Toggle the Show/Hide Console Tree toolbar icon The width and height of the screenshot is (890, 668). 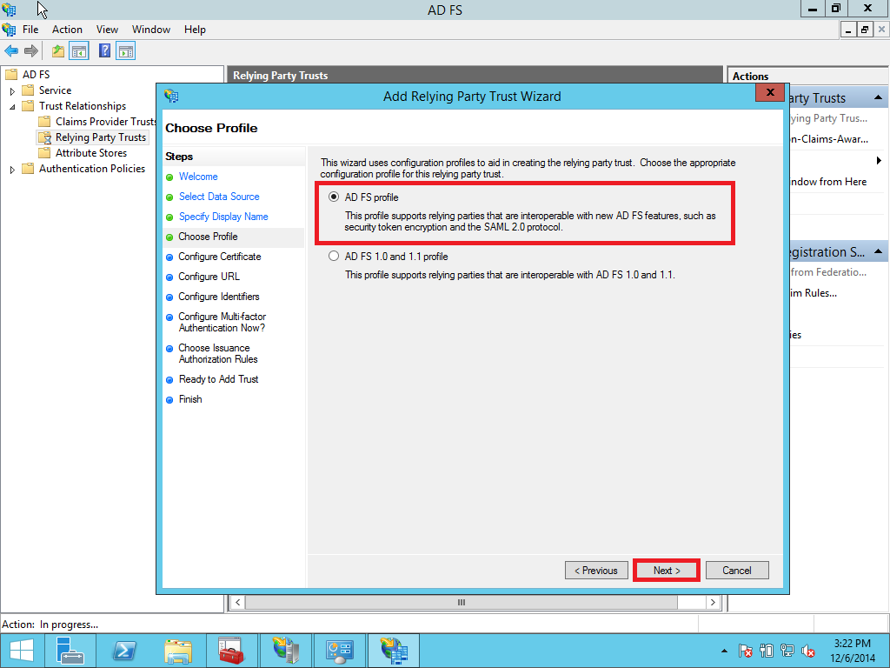coord(78,50)
